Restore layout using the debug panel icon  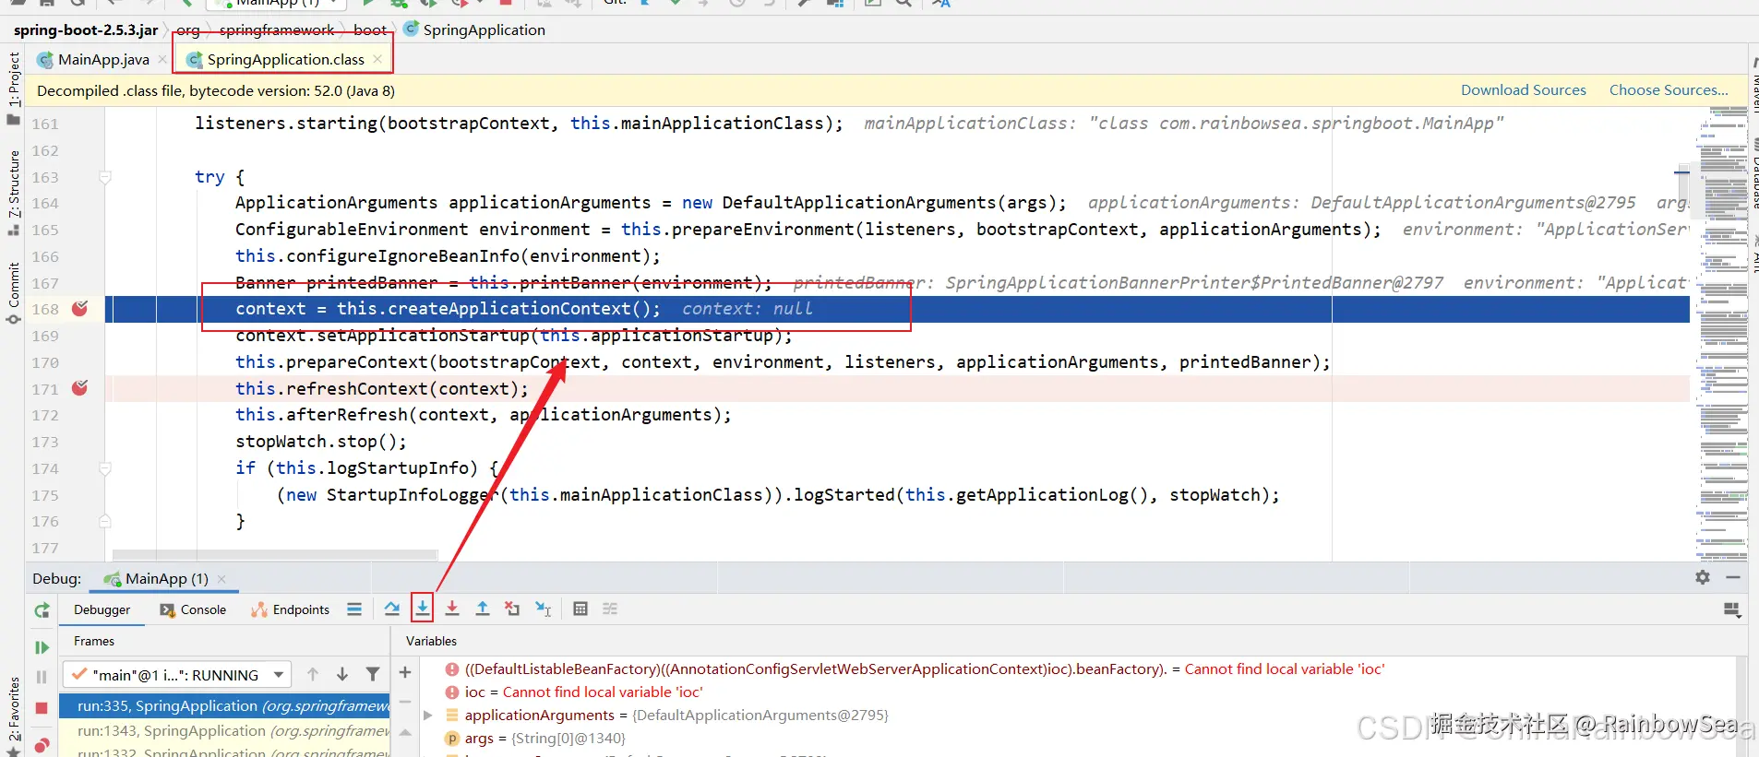(x=1732, y=609)
